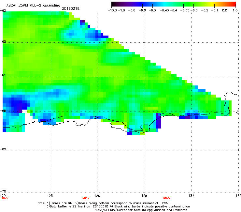
Task: Click the black-purple end of the color bar
Action: click(114, 4)
